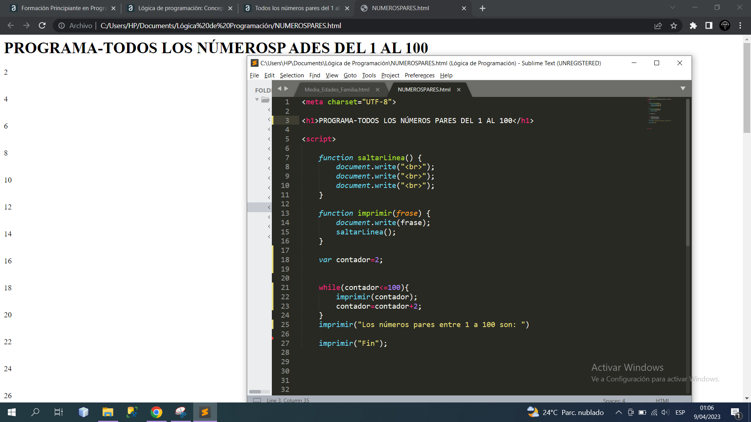Open Sublime Text from taskbar
Viewport: 751px width, 422px height.
205,412
